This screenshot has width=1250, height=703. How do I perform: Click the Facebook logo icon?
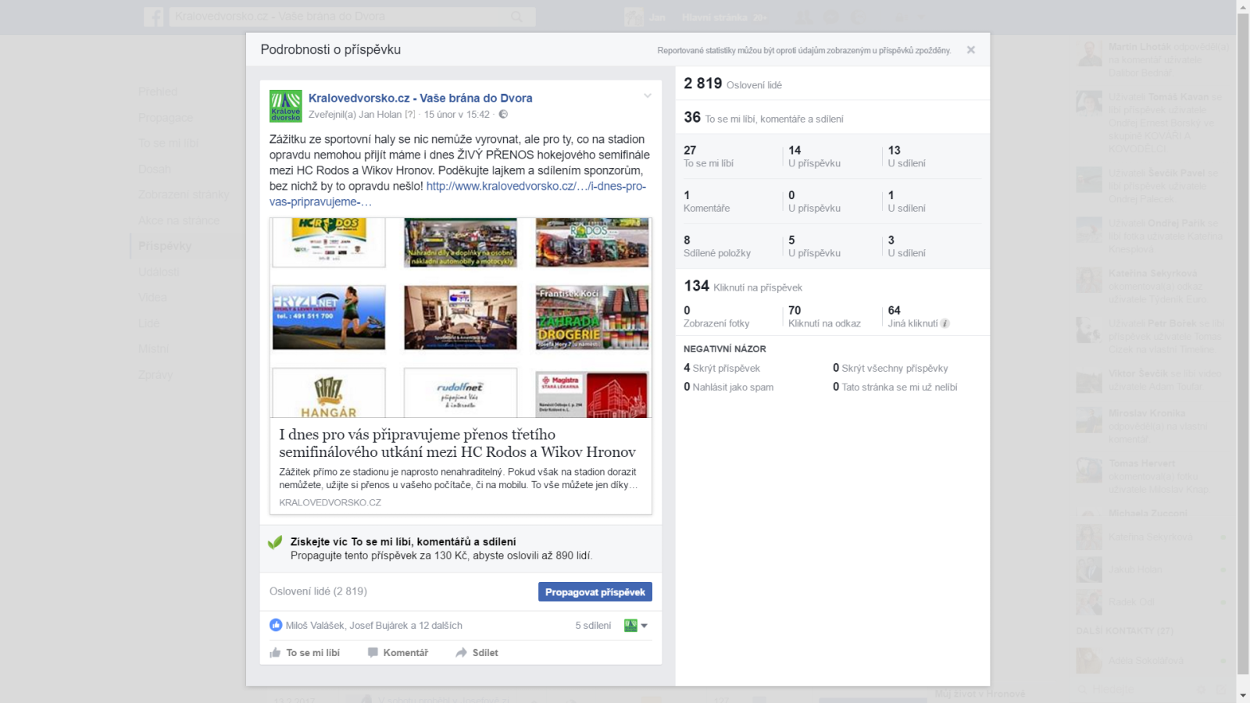[x=154, y=16]
